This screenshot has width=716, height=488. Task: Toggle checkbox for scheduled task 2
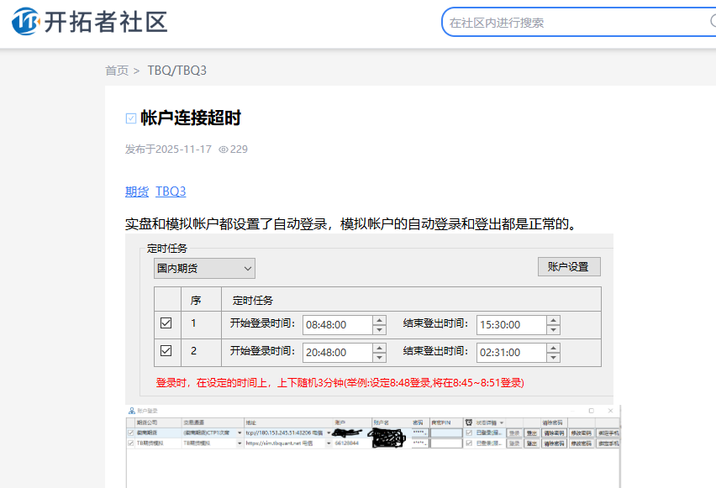pyautogui.click(x=166, y=351)
